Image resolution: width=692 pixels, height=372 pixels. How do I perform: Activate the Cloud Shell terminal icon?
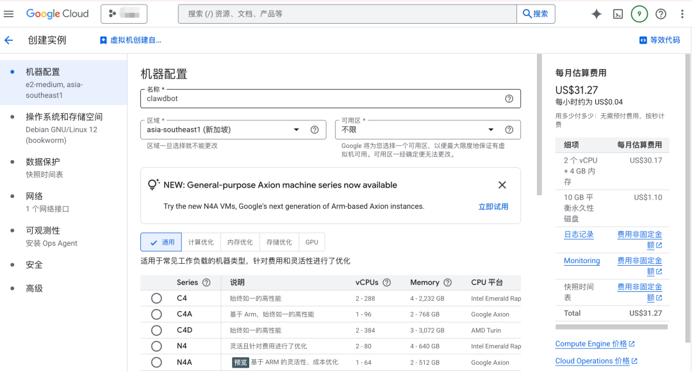tap(617, 13)
